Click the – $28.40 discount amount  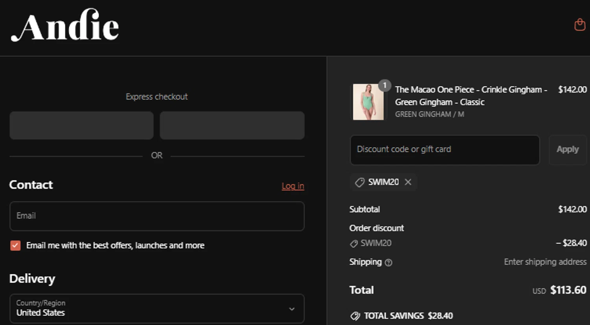tap(571, 243)
